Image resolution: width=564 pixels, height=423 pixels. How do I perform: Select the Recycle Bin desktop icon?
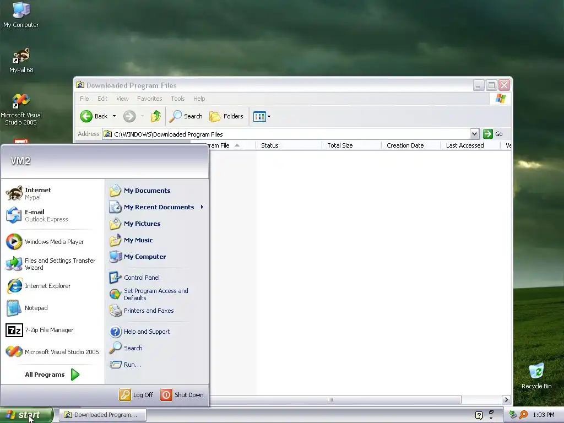tap(536, 376)
